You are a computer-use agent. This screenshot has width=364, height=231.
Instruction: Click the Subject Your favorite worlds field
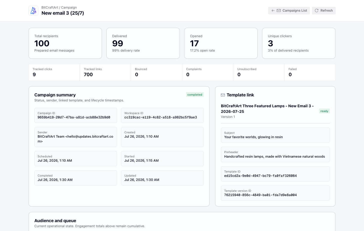coord(275,135)
